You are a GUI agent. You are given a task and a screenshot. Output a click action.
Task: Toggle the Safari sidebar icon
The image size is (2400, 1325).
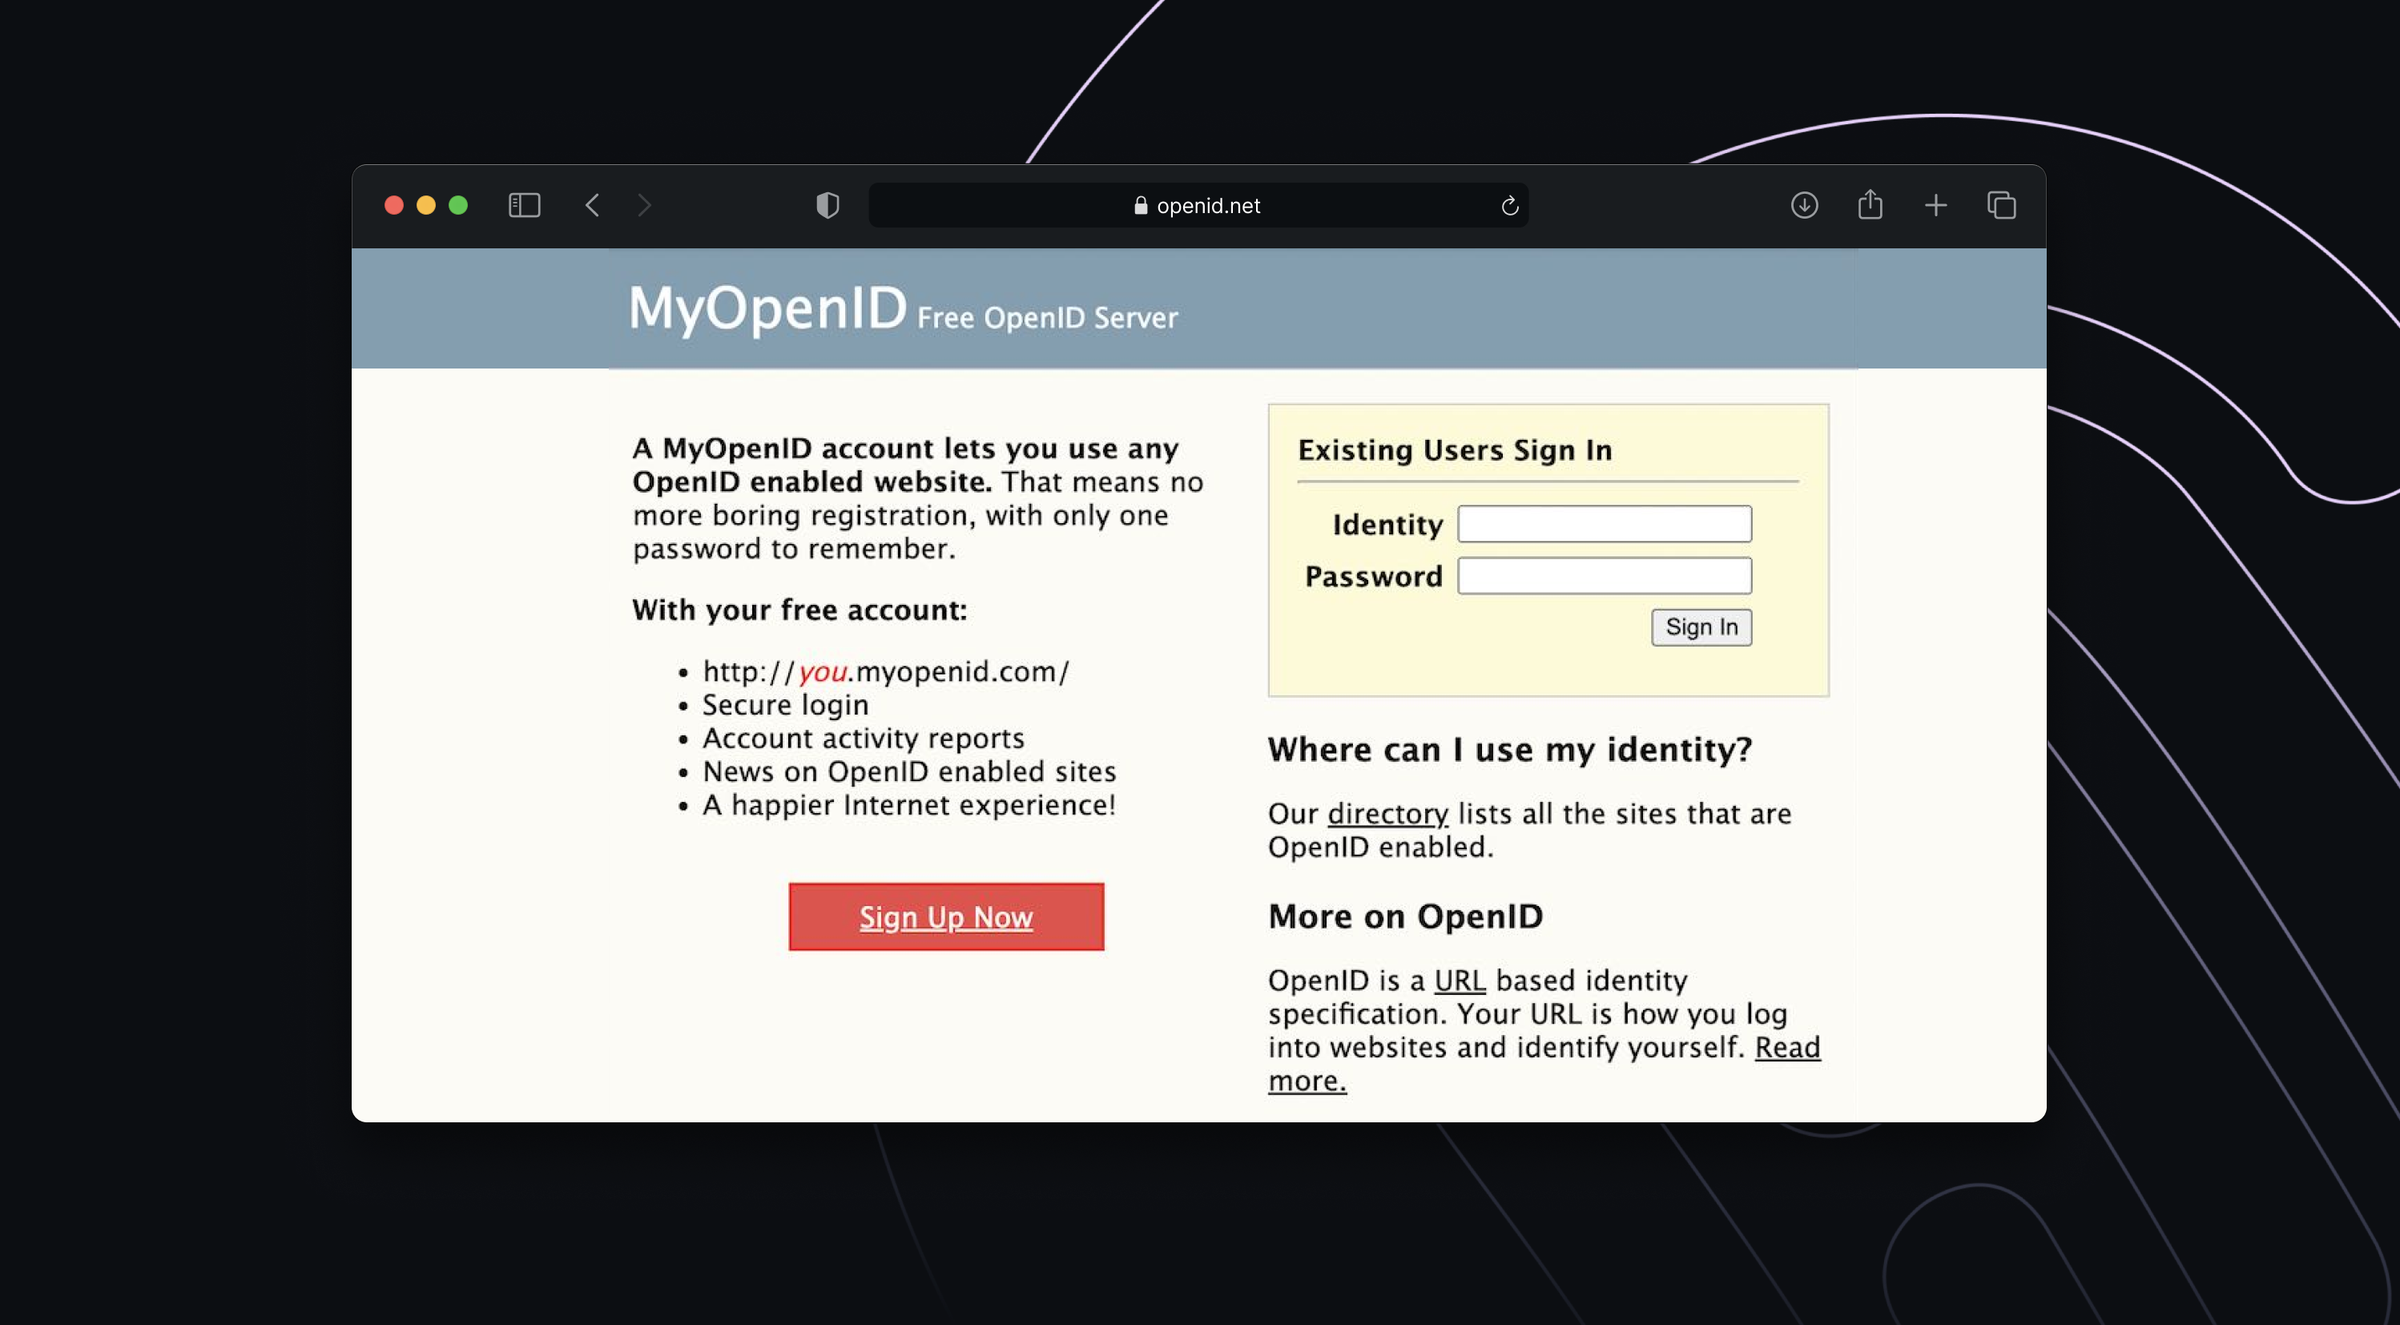click(x=525, y=205)
